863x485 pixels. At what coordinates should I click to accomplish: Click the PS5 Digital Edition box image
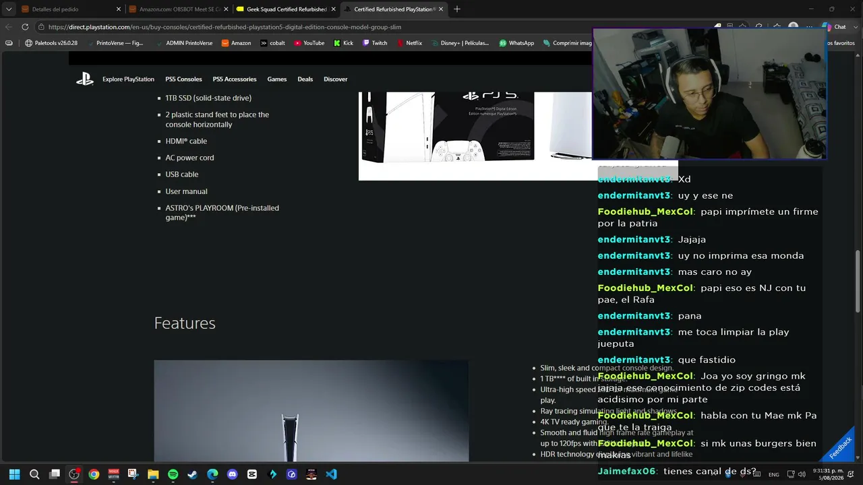pyautogui.click(x=448, y=127)
